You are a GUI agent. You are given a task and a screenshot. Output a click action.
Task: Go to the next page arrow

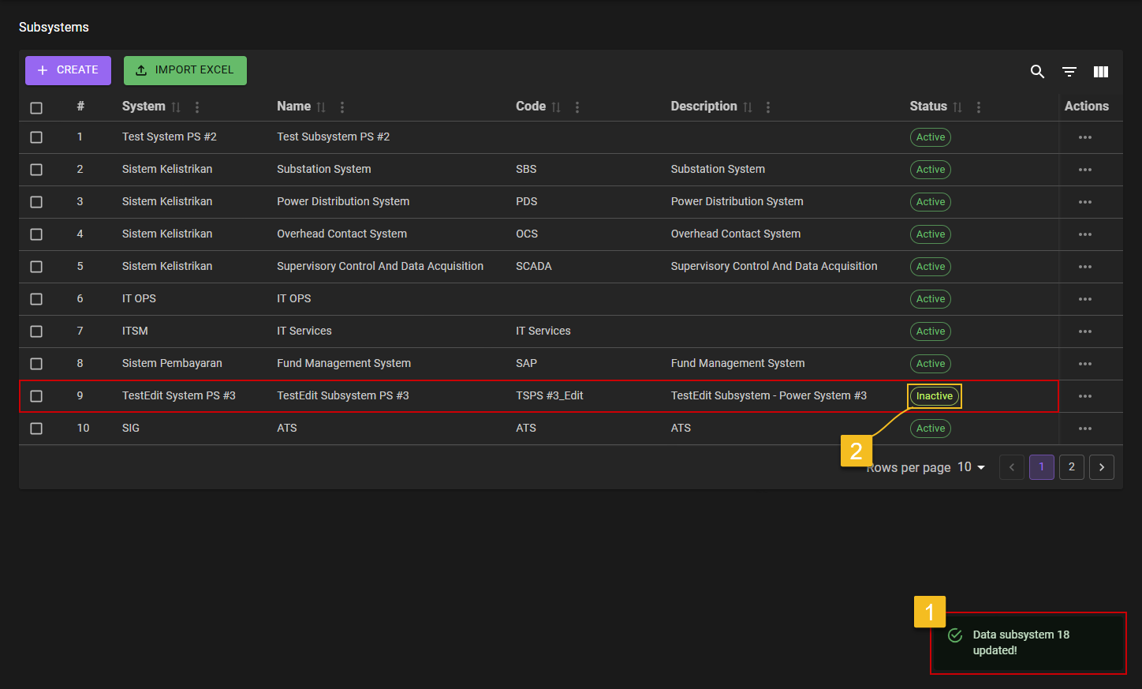(1102, 467)
